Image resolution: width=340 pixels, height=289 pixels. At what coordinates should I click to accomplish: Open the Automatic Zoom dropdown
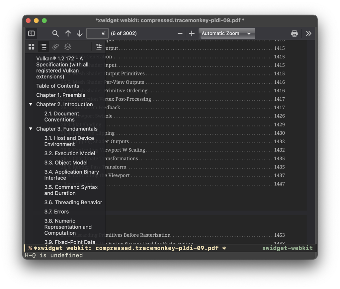point(227,33)
